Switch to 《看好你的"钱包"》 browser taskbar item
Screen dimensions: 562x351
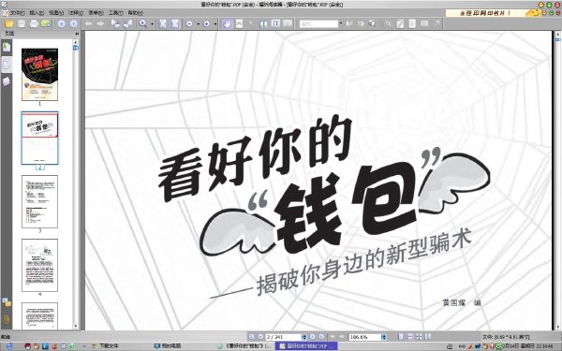pyautogui.click(x=244, y=346)
